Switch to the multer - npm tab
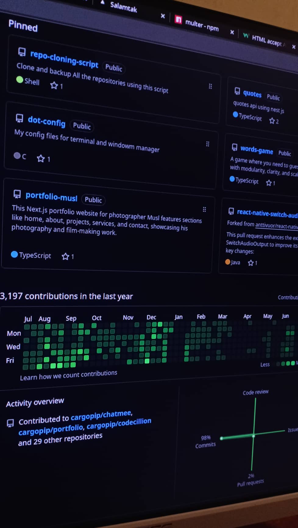The height and width of the screenshot is (528, 298). 201,25
